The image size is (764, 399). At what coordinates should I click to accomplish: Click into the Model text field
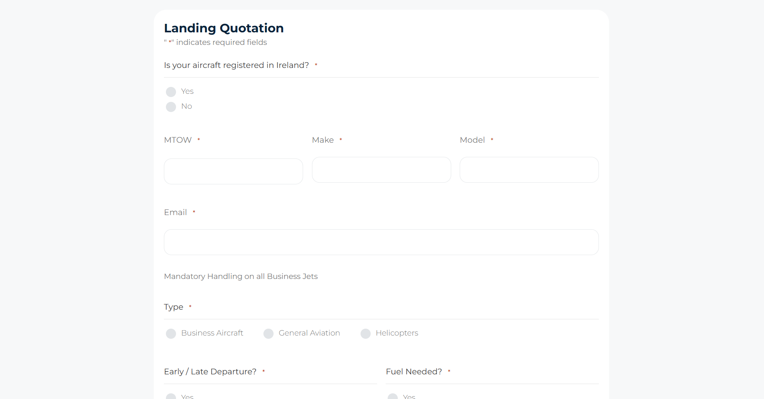click(x=529, y=170)
